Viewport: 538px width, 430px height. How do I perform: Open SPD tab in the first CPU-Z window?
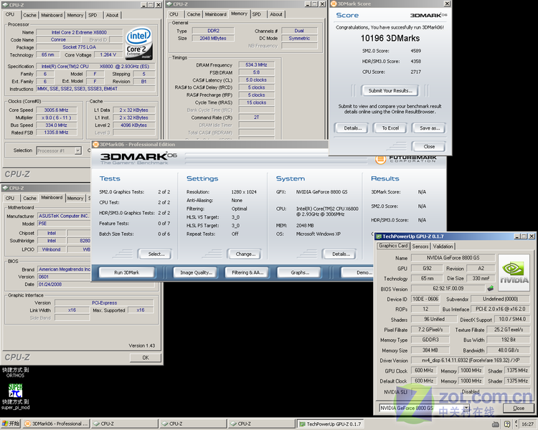click(x=93, y=15)
